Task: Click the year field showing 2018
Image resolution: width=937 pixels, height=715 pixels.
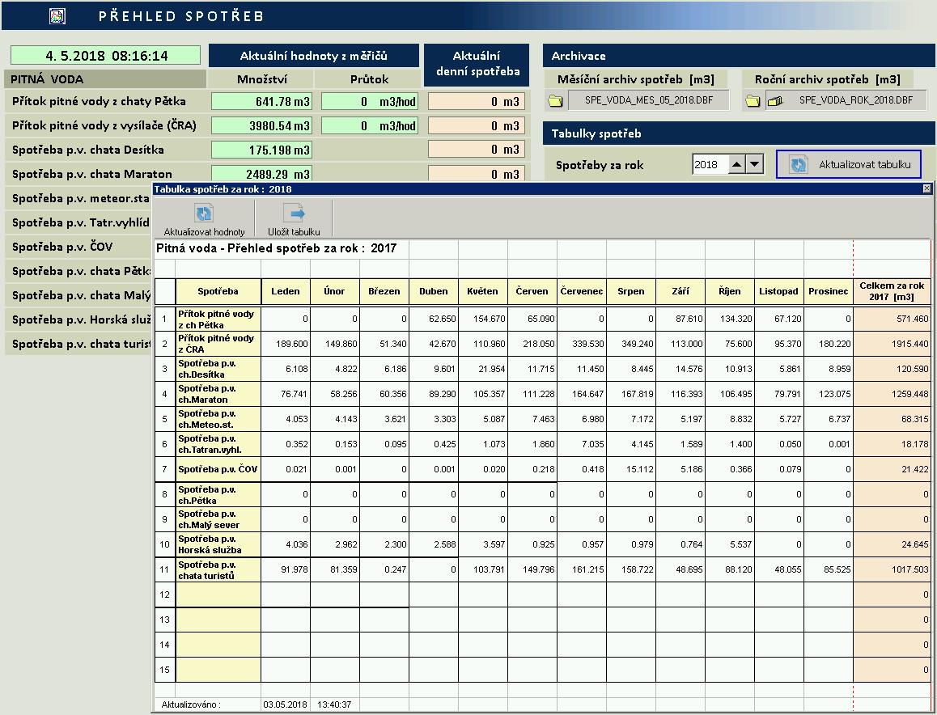Action: coord(709,164)
